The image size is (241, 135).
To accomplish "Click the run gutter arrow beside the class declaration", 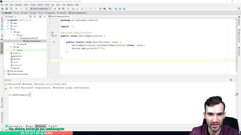I will tap(56, 36).
